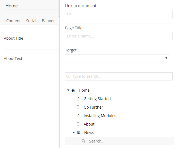Click the Installing Modules document icon
This screenshot has height=148, width=178.
tap(78, 116)
